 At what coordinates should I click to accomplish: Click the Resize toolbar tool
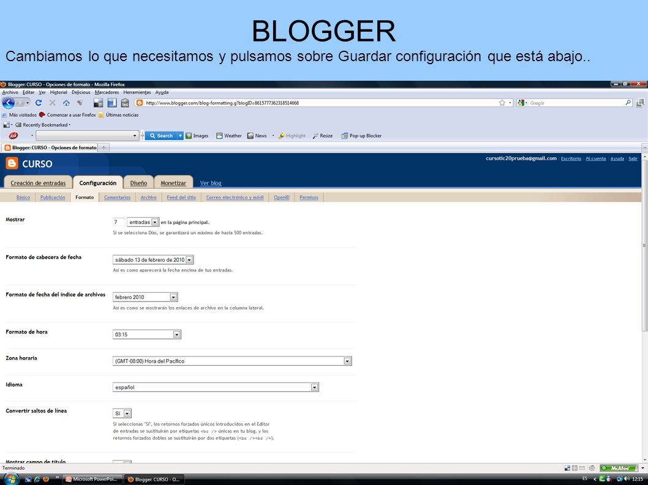[323, 135]
